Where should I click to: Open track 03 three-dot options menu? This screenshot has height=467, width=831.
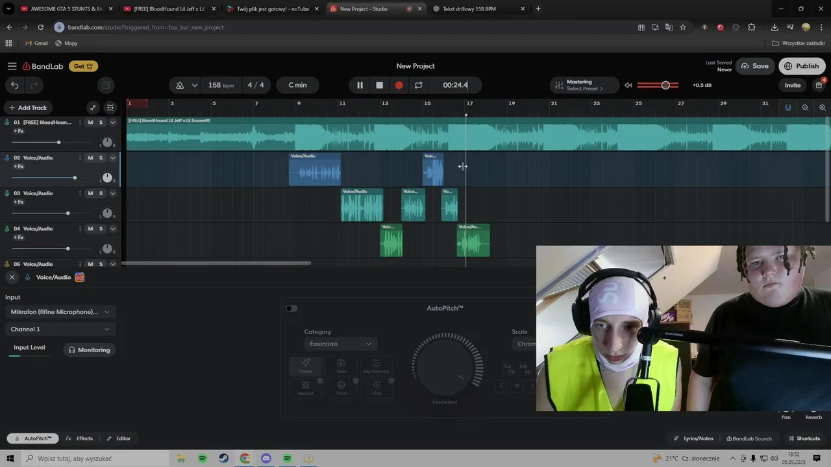[x=80, y=193]
